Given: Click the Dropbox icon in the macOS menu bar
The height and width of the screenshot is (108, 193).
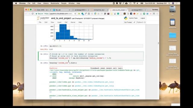Looking at the screenshot, I should pyautogui.click(x=120, y=3).
